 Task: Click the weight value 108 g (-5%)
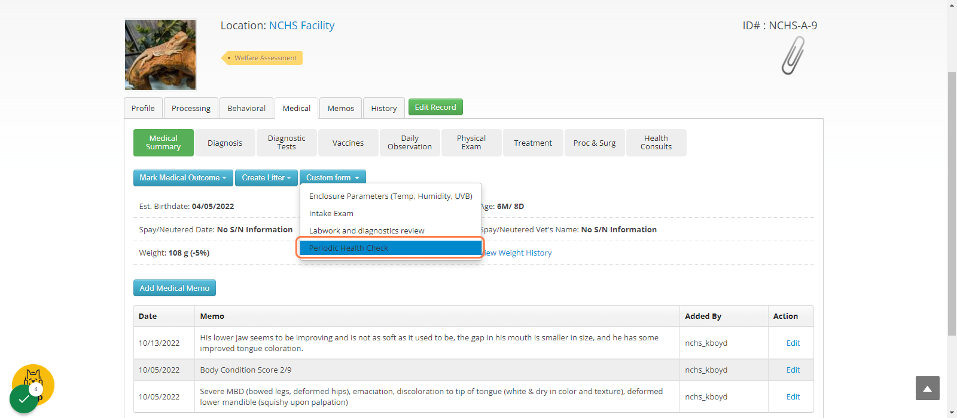tap(189, 253)
